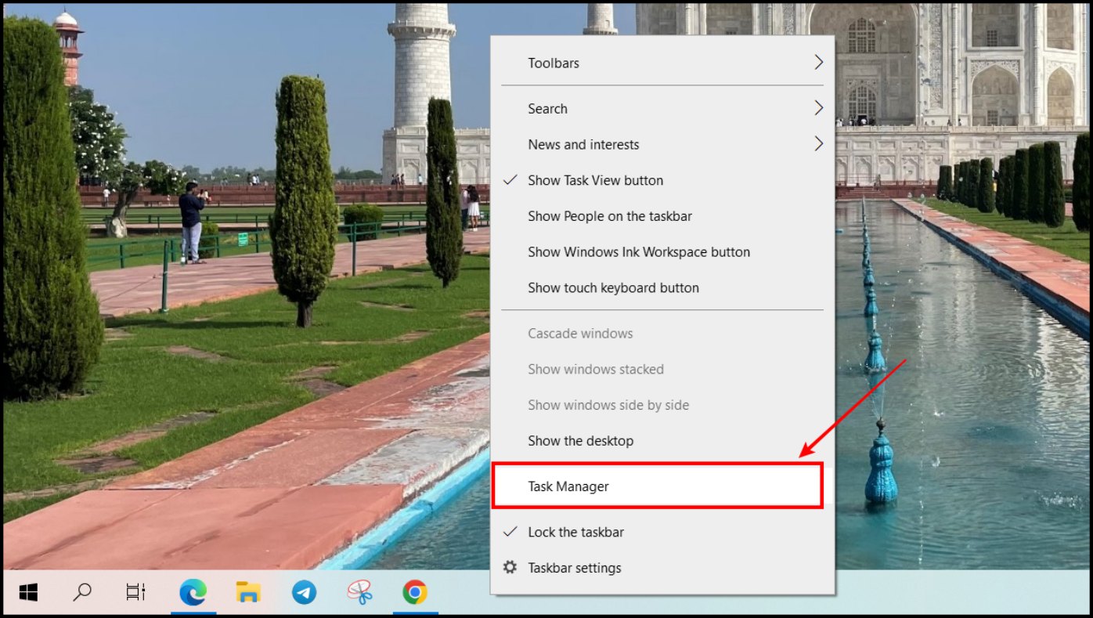Choose Show windows side by side
The image size is (1093, 618).
(x=662, y=405)
